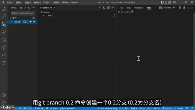The width and height of the screenshot is (195, 110).
Task: Switch to the 问题 panel tab
Action: [121, 8]
